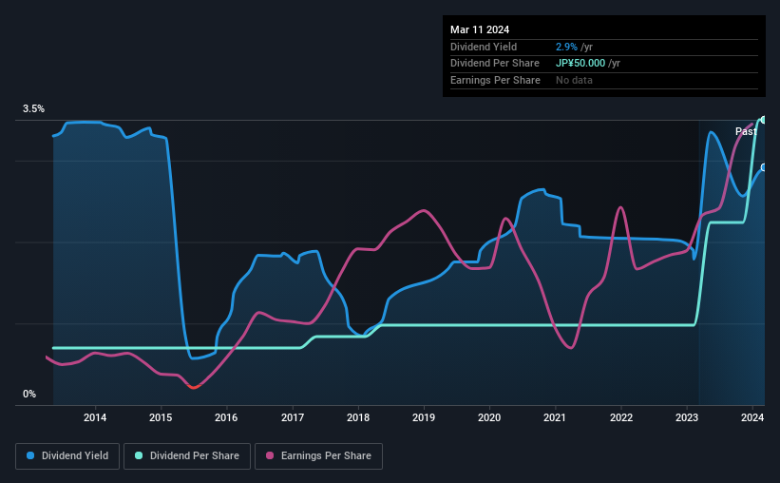Click the teal data point marker at chart end
Image resolution: width=780 pixels, height=483 pixels.
point(763,120)
